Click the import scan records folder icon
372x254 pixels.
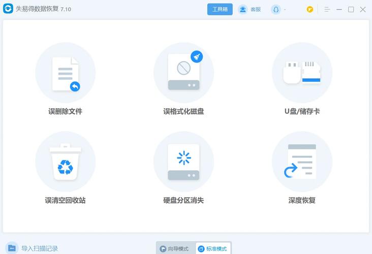coord(12,248)
